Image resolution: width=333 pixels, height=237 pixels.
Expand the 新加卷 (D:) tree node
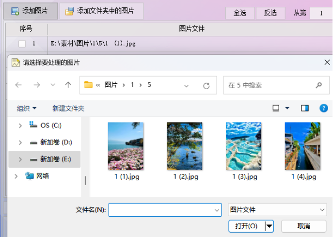tap(20, 142)
